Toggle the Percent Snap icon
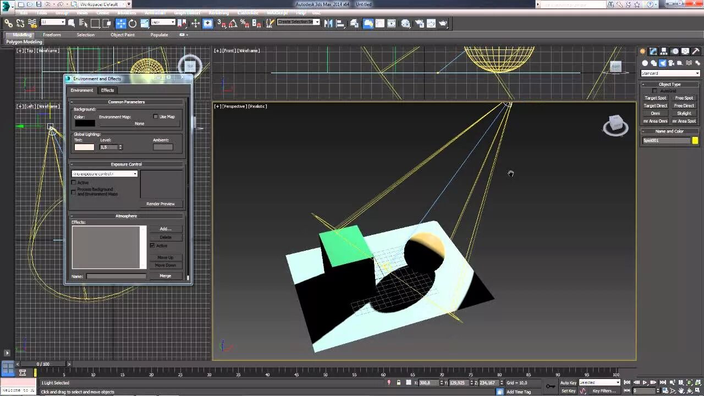 (245, 23)
